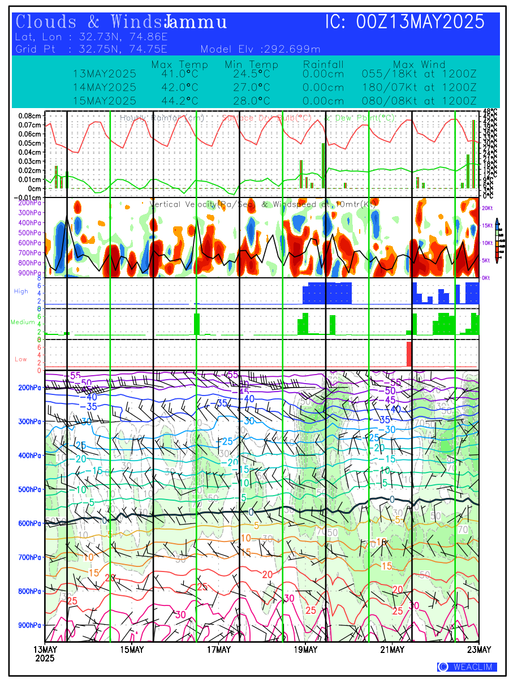Click the '15MAY' time axis label
The image size is (509, 679).
pos(132,649)
